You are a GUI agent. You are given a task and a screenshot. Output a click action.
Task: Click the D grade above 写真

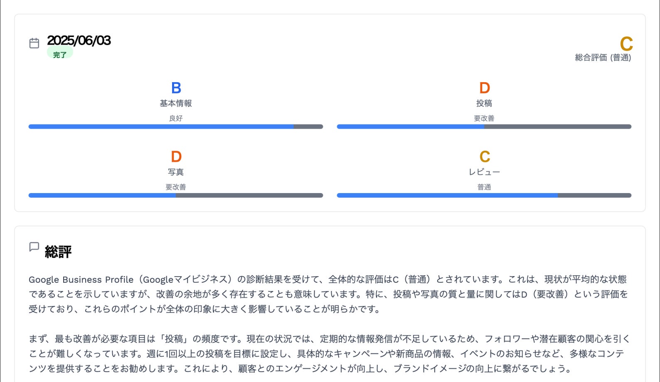pos(176,157)
